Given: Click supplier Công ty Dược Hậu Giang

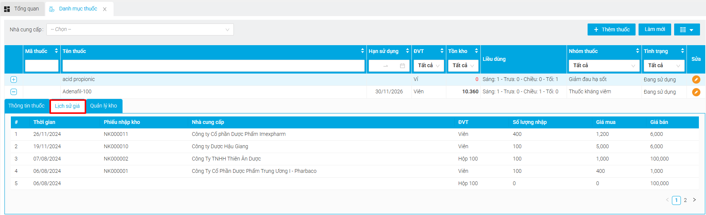Looking at the screenshot, I should (x=220, y=146).
